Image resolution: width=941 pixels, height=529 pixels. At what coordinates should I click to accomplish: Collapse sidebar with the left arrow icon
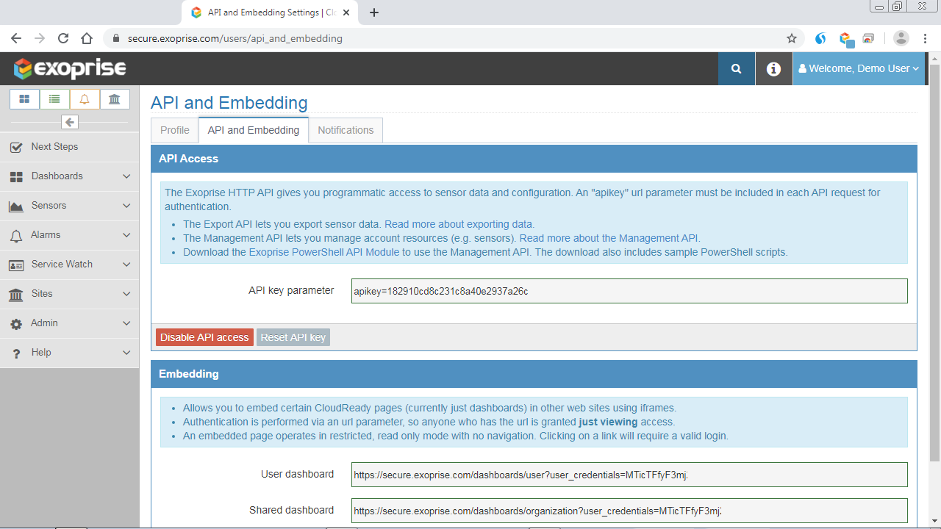pos(70,122)
